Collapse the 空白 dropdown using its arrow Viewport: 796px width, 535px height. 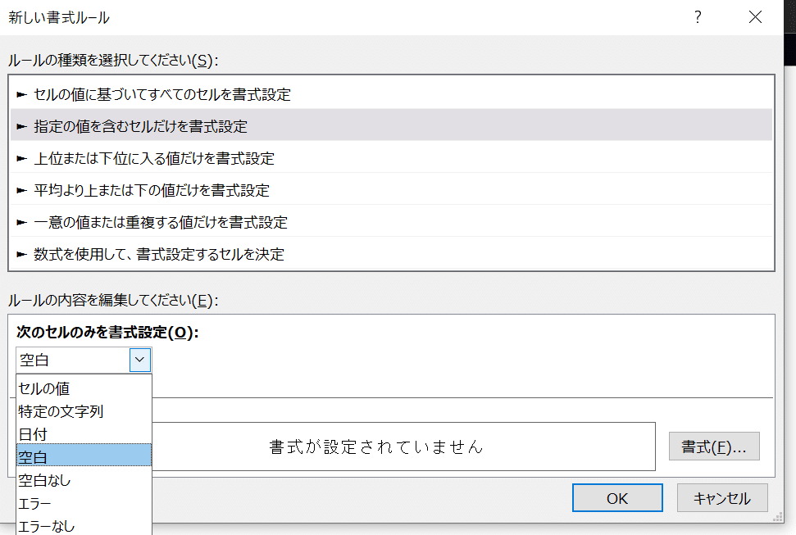(140, 360)
